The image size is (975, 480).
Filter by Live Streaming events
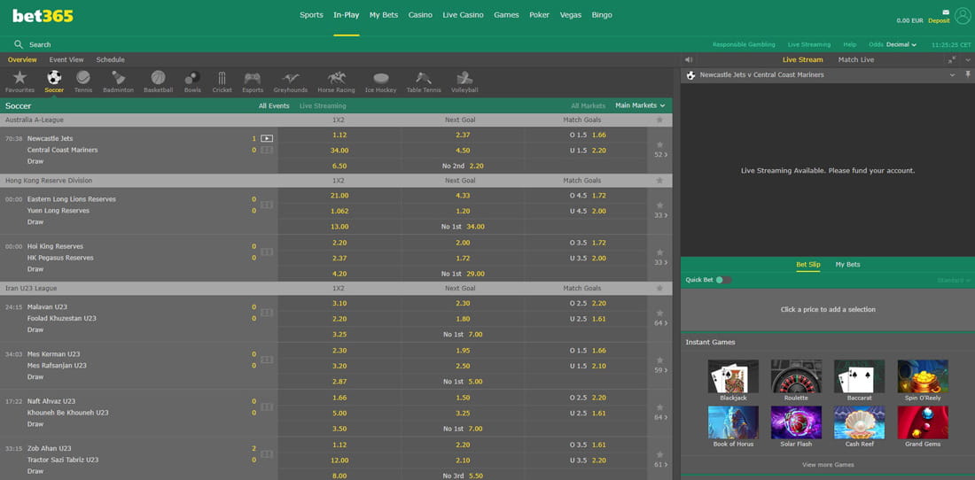coord(323,105)
